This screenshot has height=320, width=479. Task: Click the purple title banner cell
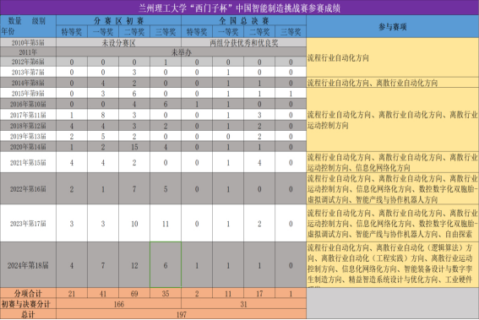240,8
